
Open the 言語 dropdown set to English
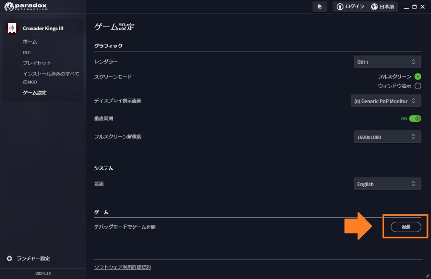pyautogui.click(x=387, y=183)
